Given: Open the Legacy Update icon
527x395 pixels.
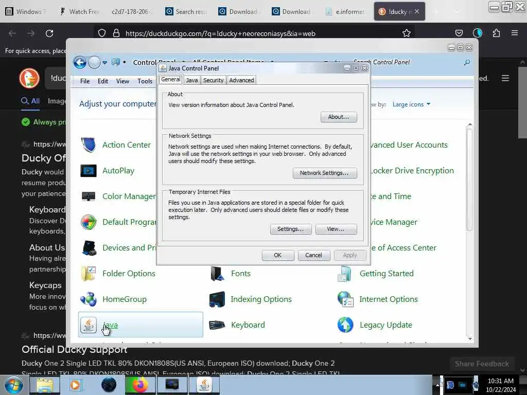Looking at the screenshot, I should tap(345, 325).
